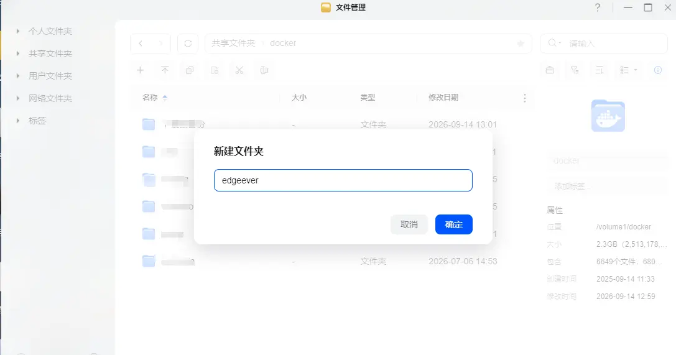Viewport: 676px width, 355px height.
Task: Sort by the 类型 column header
Action: pos(368,98)
